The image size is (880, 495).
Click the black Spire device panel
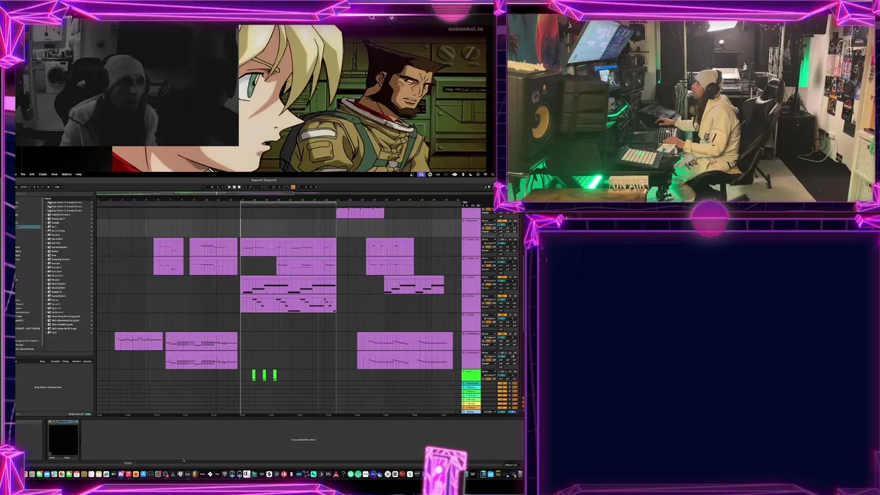pos(63,440)
